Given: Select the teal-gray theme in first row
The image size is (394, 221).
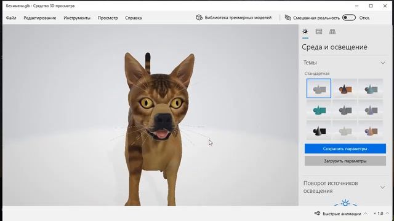Looking at the screenshot, I should [371, 88].
